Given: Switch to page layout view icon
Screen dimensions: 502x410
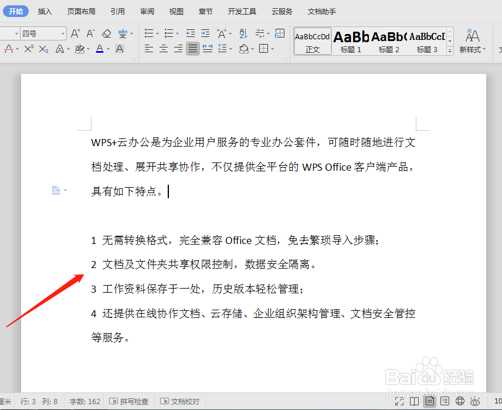Looking at the screenshot, I should tap(430, 401).
